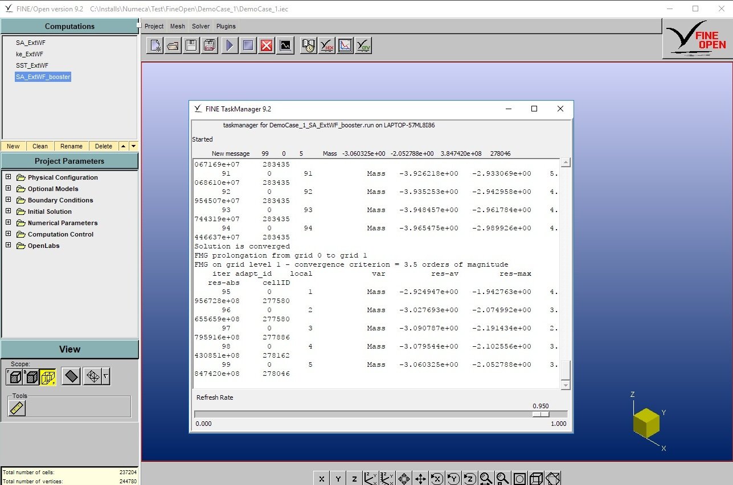Expand the Boundary Conditions tree node
This screenshot has height=485, width=733.
(8, 200)
